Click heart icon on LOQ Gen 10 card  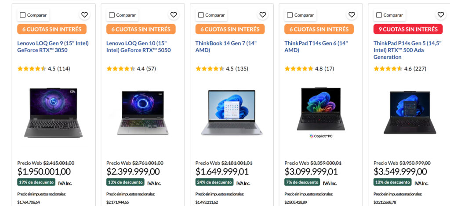coord(174,15)
